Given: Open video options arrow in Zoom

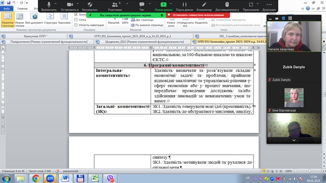Looking at the screenshot, I should click(x=78, y=4).
